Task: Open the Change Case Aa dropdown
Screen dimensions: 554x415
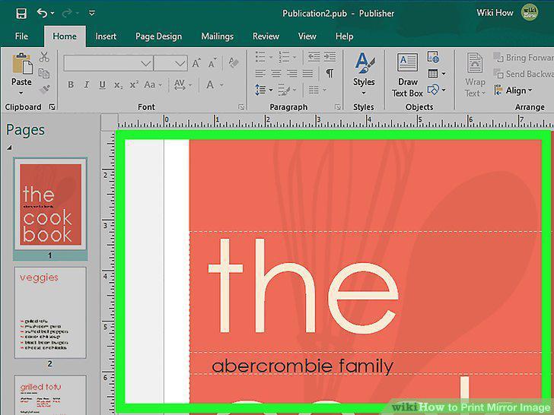Action: [x=153, y=84]
